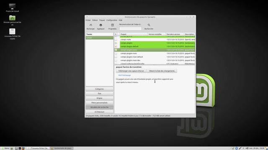Toggle the compiz-plugins-main package checkbox
The height and width of the screenshot is (150, 268).
(116, 53)
